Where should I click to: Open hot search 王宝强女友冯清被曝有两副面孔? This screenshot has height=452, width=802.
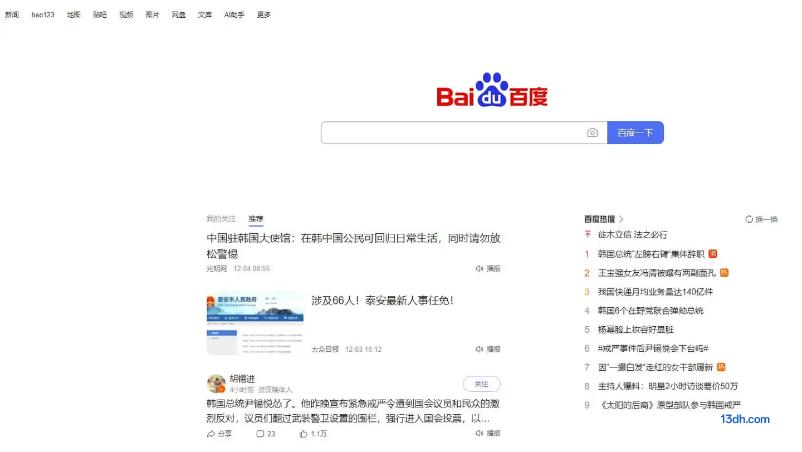(x=657, y=273)
